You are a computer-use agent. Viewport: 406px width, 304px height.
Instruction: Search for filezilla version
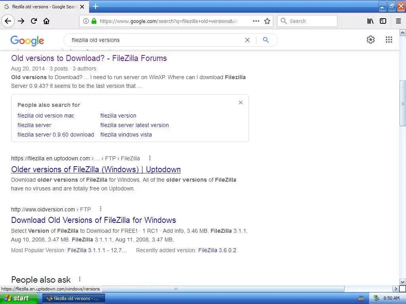[x=118, y=116]
